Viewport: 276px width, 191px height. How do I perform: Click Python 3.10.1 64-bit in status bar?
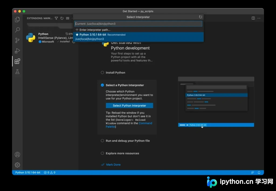[28, 172]
